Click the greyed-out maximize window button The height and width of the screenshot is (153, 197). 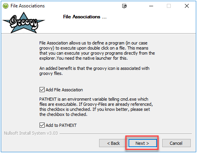point(169,6)
